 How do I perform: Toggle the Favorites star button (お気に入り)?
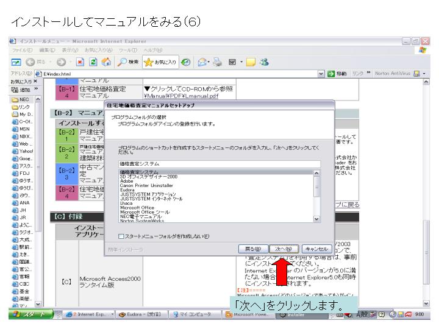pyautogui.click(x=161, y=62)
